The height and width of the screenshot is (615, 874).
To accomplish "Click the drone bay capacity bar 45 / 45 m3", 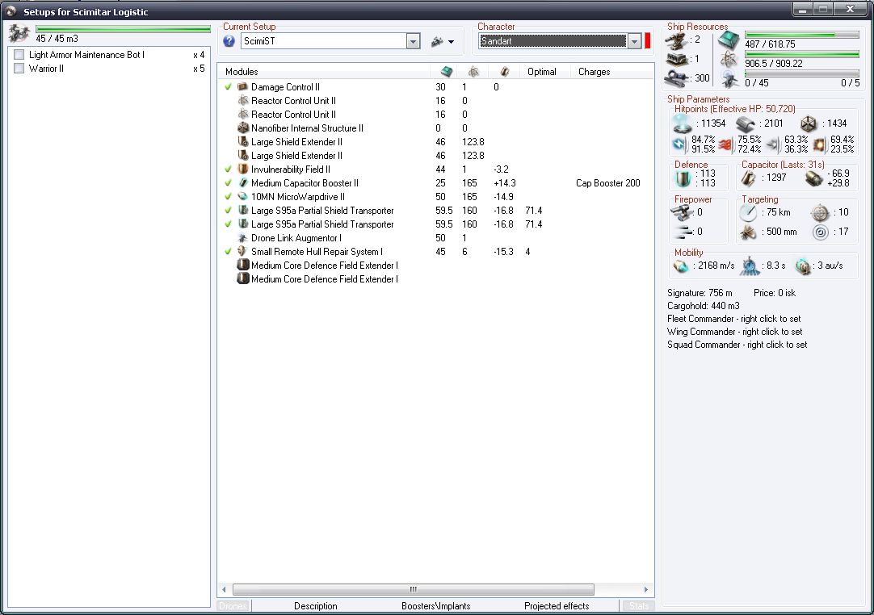I will [x=124, y=28].
